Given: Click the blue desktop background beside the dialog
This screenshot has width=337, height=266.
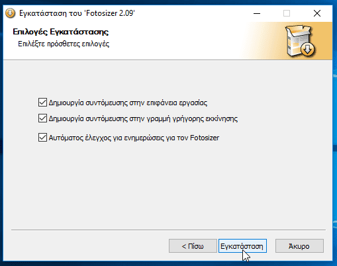Looking at the screenshot, I should 335,132.
